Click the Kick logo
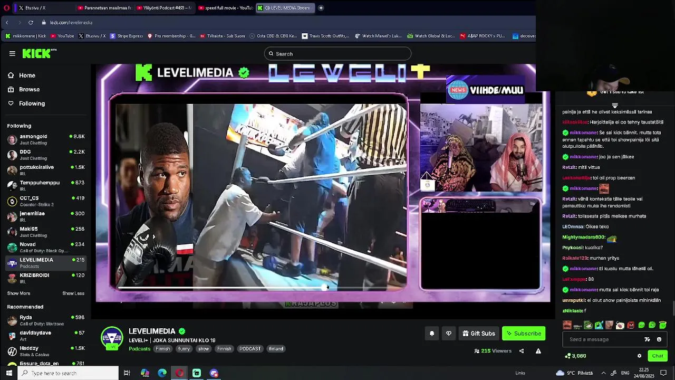Image resolution: width=675 pixels, height=380 pixels. [x=39, y=53]
